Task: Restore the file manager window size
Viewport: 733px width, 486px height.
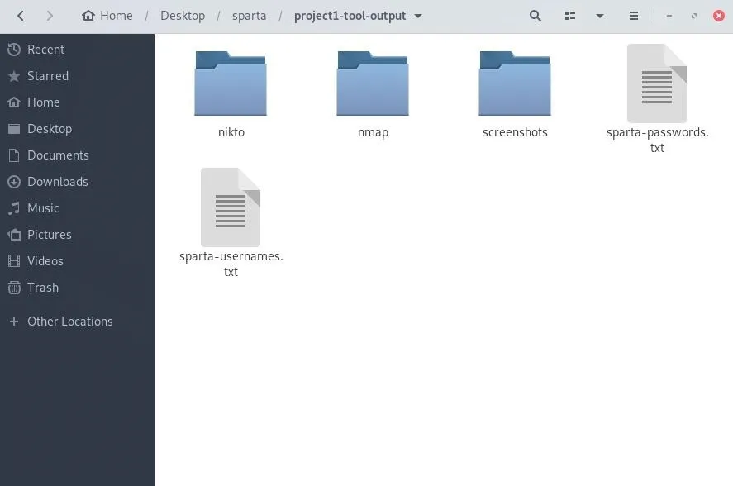Action: tap(693, 16)
